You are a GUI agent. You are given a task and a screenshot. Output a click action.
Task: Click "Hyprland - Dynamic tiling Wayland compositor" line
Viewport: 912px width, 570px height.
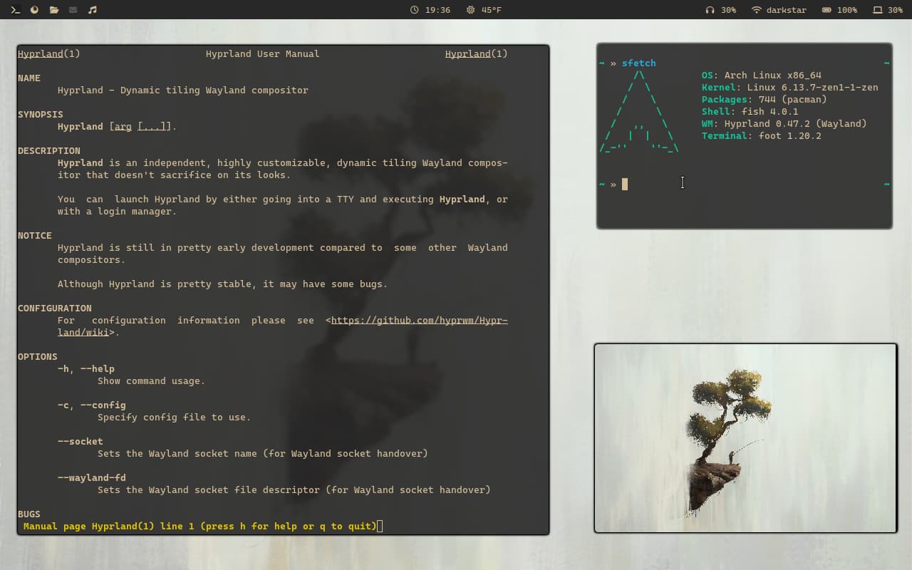click(x=183, y=90)
